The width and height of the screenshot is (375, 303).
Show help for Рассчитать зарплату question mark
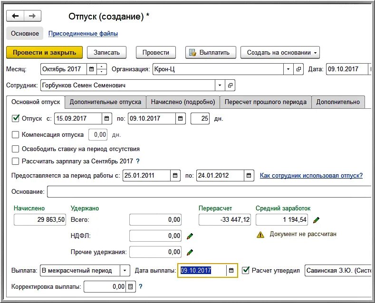coord(138,161)
